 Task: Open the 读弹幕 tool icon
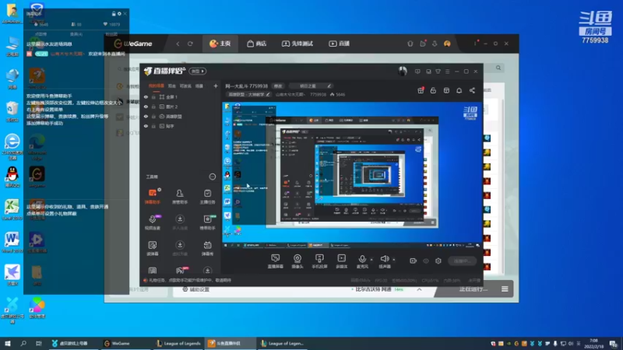[152, 248]
